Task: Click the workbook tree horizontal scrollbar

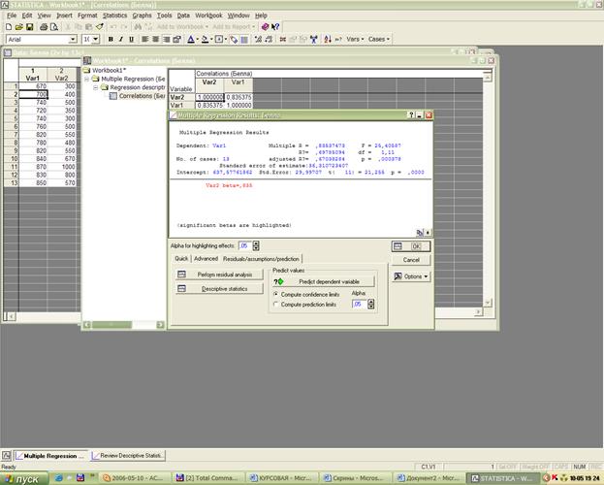Action: click(124, 325)
